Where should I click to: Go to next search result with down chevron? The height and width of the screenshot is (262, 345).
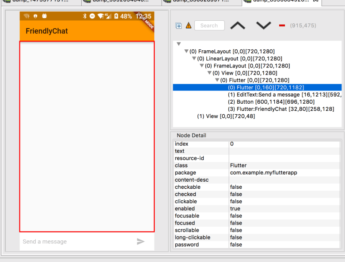pyautogui.click(x=264, y=26)
